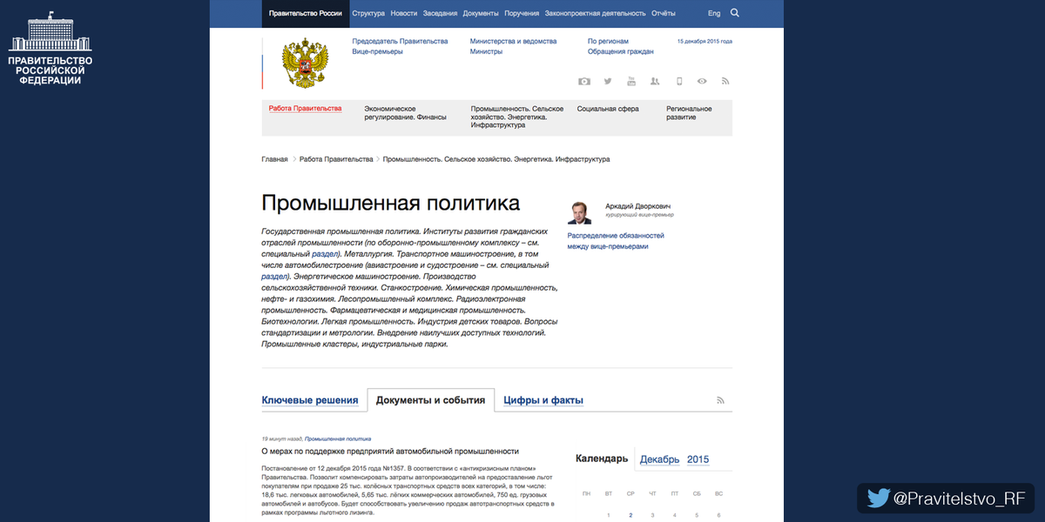Go to Министерства и ведомства link
Image resolution: width=1045 pixels, height=522 pixels.
click(x=513, y=41)
